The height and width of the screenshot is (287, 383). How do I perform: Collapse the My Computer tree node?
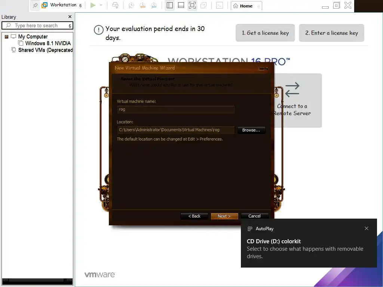click(x=7, y=37)
